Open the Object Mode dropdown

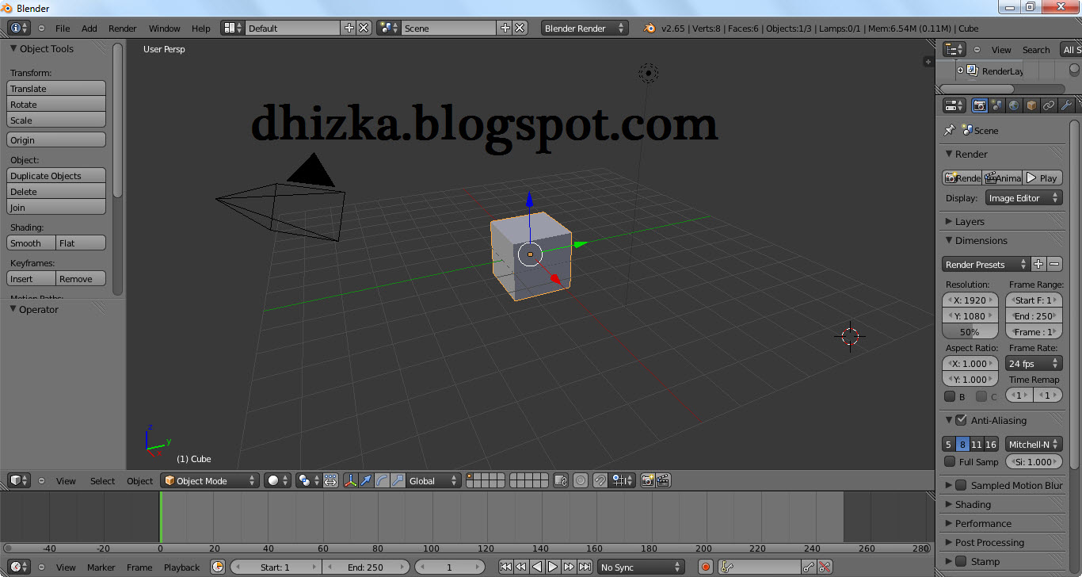[210, 480]
